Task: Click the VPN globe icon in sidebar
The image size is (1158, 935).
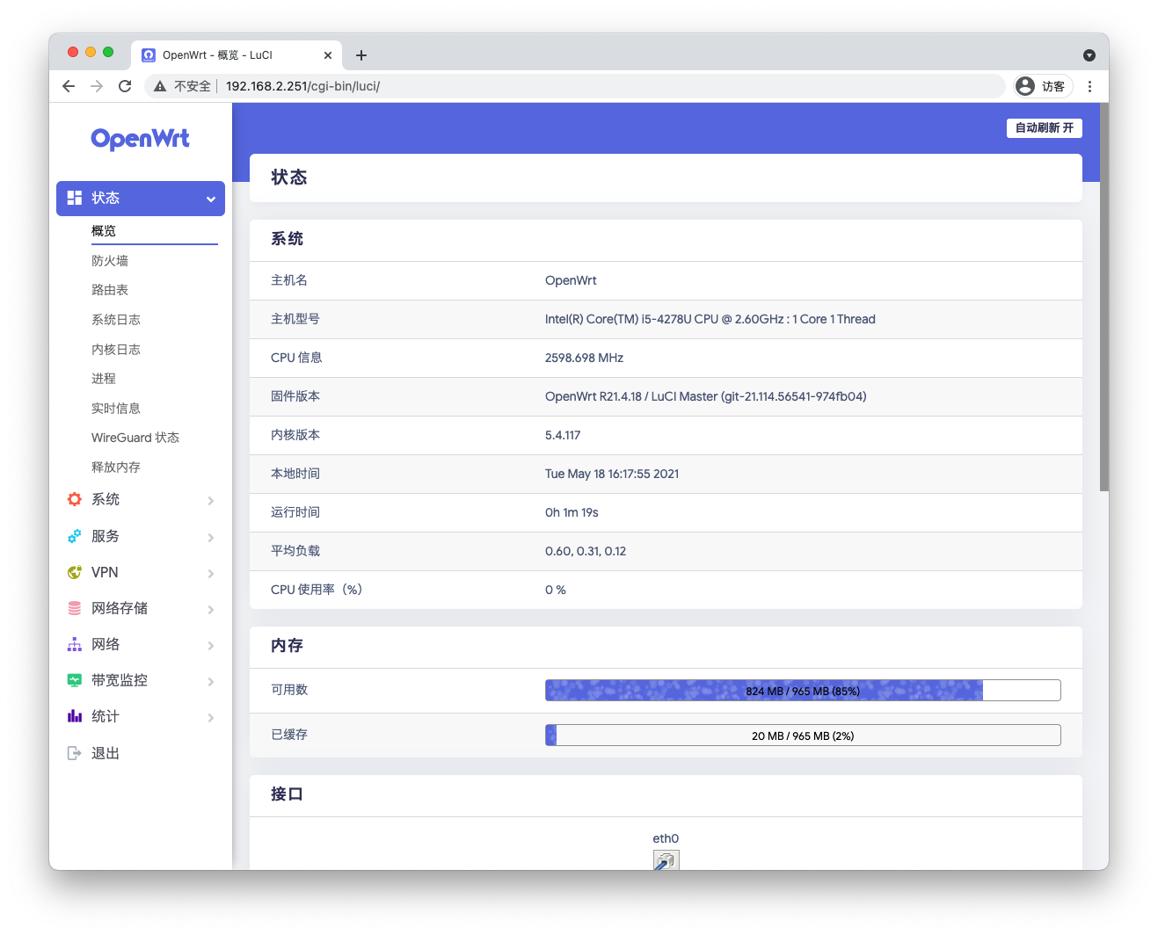Action: [75, 572]
